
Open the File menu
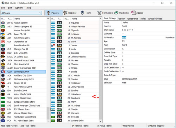pyautogui.click(x=3, y=8)
